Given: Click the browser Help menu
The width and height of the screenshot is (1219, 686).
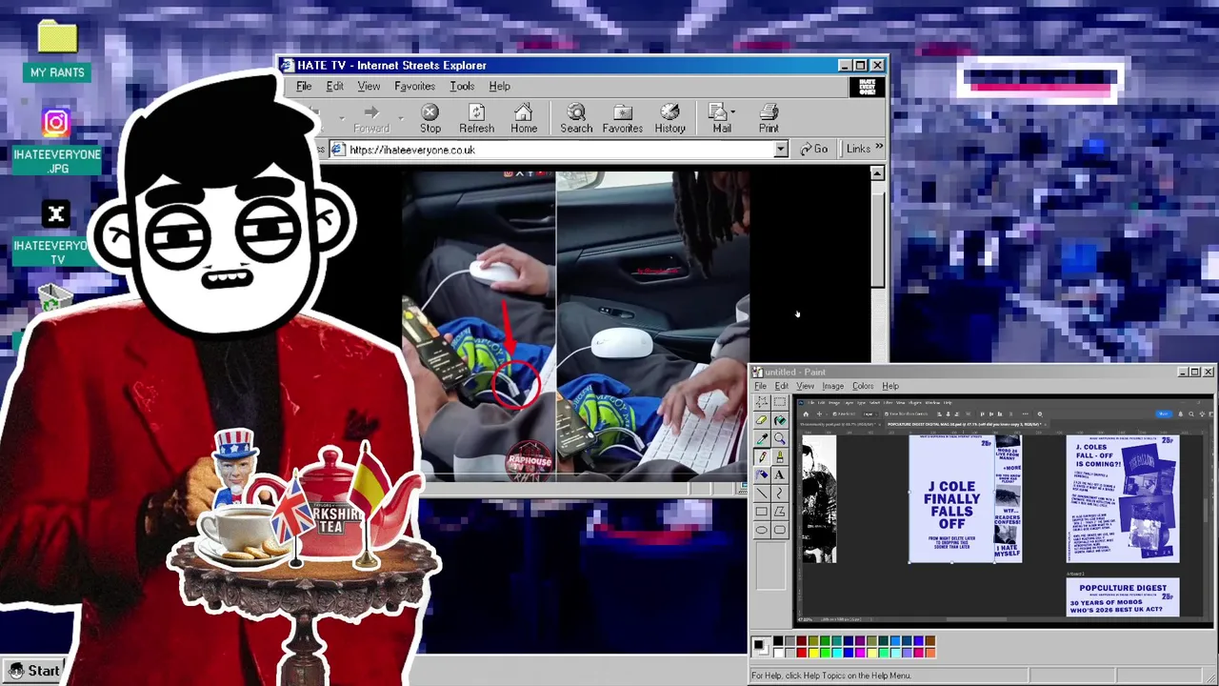Looking at the screenshot, I should click(x=499, y=86).
